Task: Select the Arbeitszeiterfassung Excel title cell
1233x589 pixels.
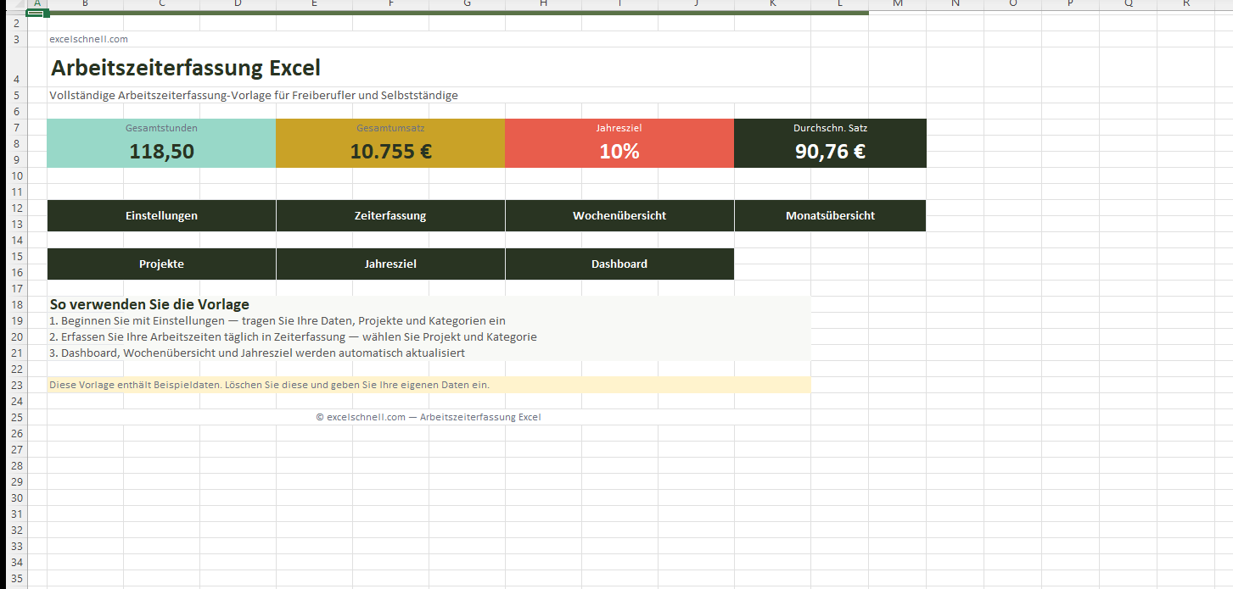Action: pos(186,68)
